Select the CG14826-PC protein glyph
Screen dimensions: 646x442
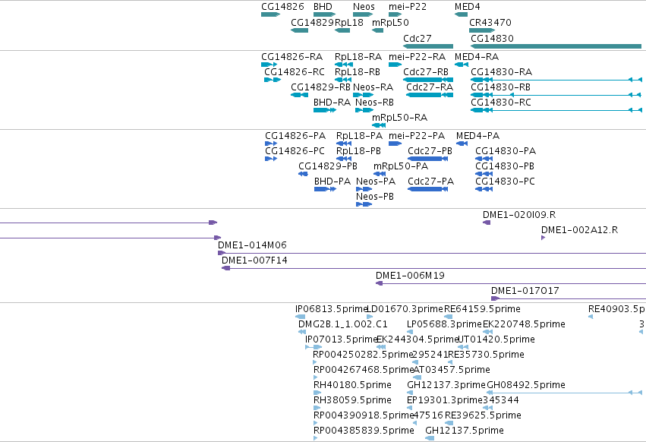271,159
